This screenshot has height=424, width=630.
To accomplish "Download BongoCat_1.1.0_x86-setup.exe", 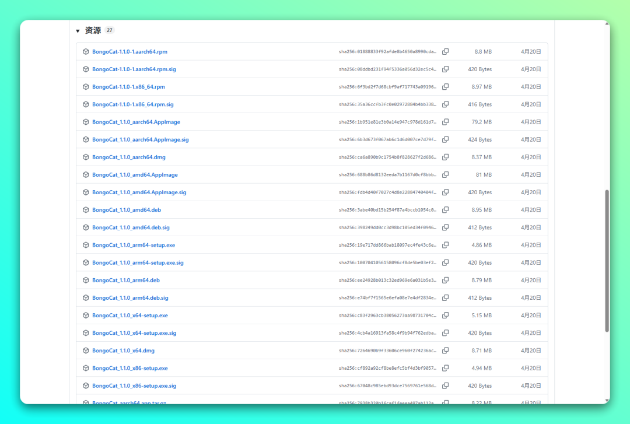I will click(130, 368).
